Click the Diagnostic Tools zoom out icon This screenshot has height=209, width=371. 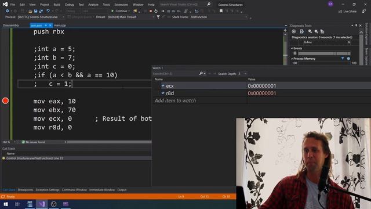(x=316, y=31)
